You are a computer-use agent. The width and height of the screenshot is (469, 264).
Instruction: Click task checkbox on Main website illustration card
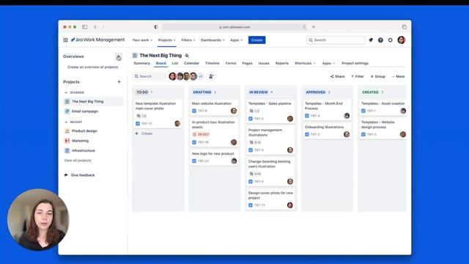coord(194,111)
